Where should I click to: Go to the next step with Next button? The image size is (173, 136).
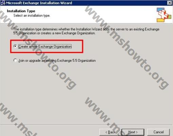133,132
